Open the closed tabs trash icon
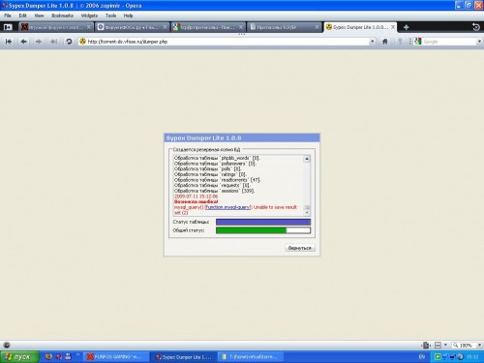 tap(476, 27)
